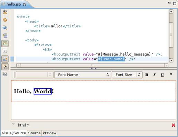Screen dimensions: 178x137
Task: Click the fourth sidebar icon below search
Action: point(5,36)
